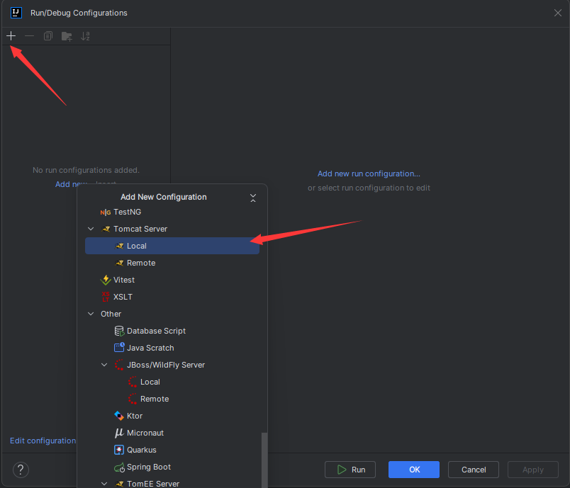570x488 pixels.
Task: Click the configuration list scrollbar thumb
Action: click(264, 460)
